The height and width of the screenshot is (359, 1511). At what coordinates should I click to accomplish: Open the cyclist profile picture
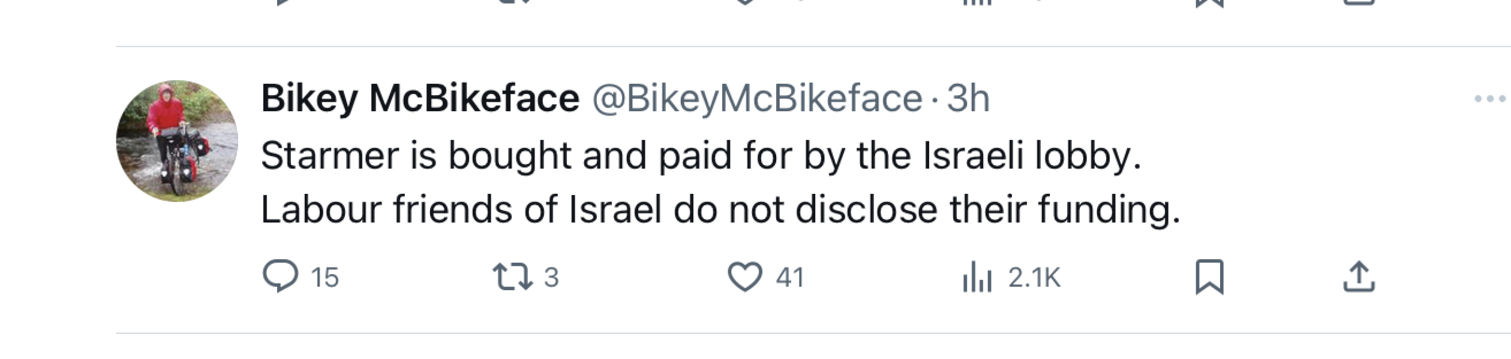point(177,141)
